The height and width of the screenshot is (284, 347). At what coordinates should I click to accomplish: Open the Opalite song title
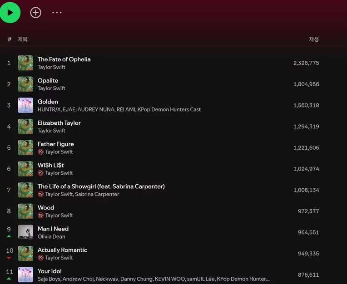point(48,81)
